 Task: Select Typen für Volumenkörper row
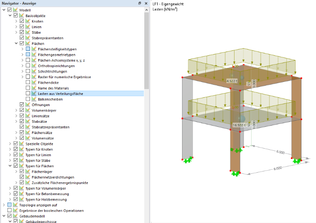pyautogui.click(x=46, y=188)
